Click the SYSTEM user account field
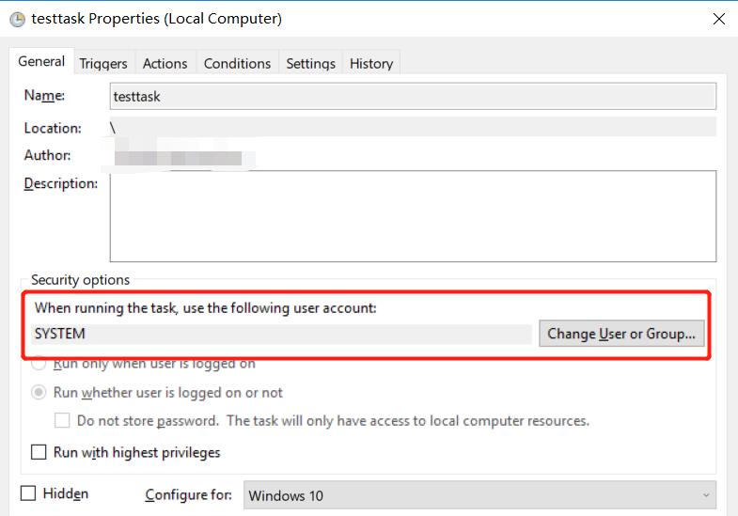The width and height of the screenshot is (738, 516). pyautogui.click(x=282, y=334)
